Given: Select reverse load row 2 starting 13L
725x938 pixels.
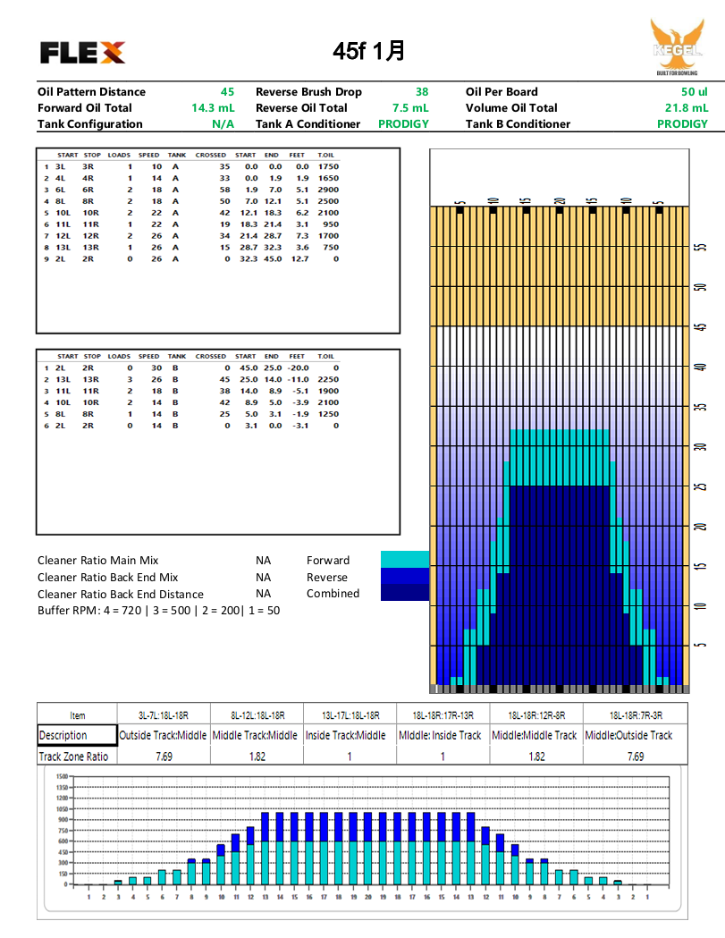Looking at the screenshot, I should tap(191, 379).
